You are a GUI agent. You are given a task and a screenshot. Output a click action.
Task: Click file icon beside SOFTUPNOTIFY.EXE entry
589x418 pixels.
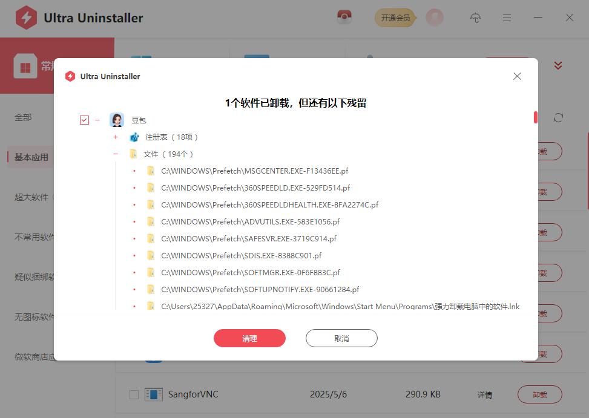coord(151,289)
